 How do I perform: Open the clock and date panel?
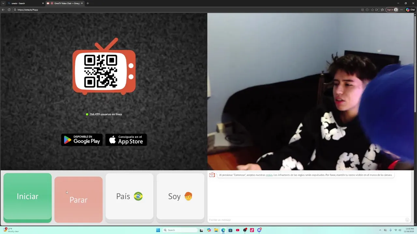pyautogui.click(x=409, y=230)
